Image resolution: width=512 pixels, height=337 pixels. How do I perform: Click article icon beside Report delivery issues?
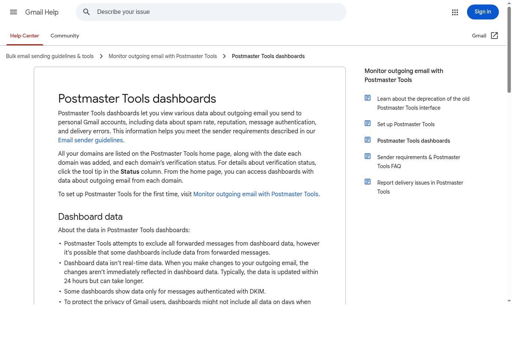(368, 182)
